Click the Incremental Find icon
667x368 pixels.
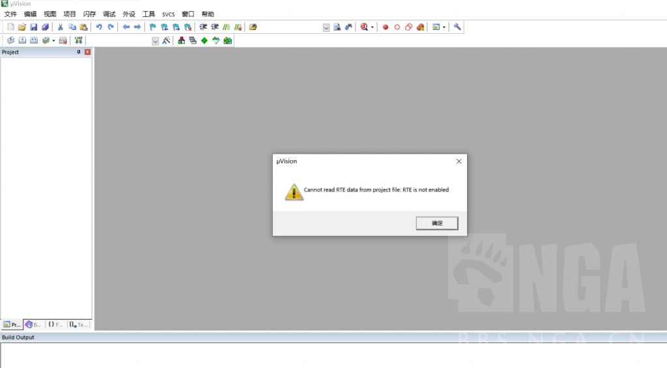[348, 27]
